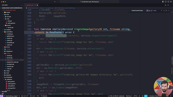Open hello.gohtml file
The height and width of the screenshot is (97, 173).
11,23
